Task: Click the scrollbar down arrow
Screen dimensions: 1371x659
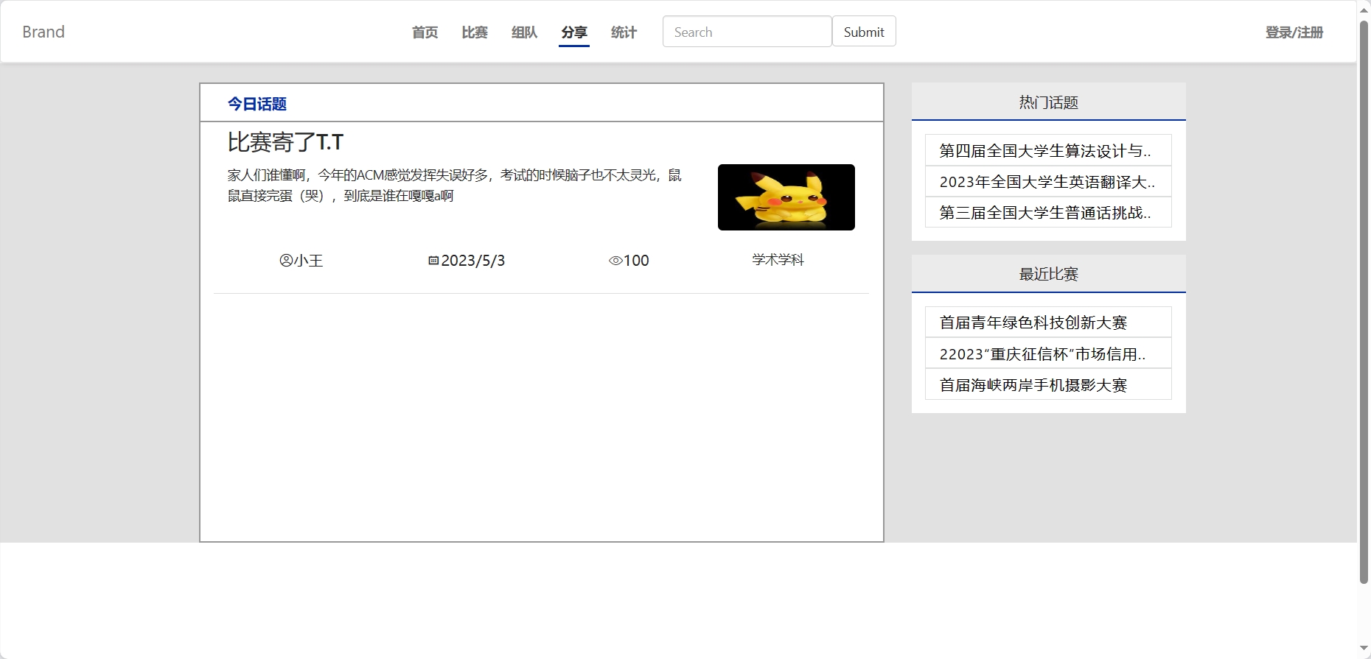Action: tap(1364, 649)
